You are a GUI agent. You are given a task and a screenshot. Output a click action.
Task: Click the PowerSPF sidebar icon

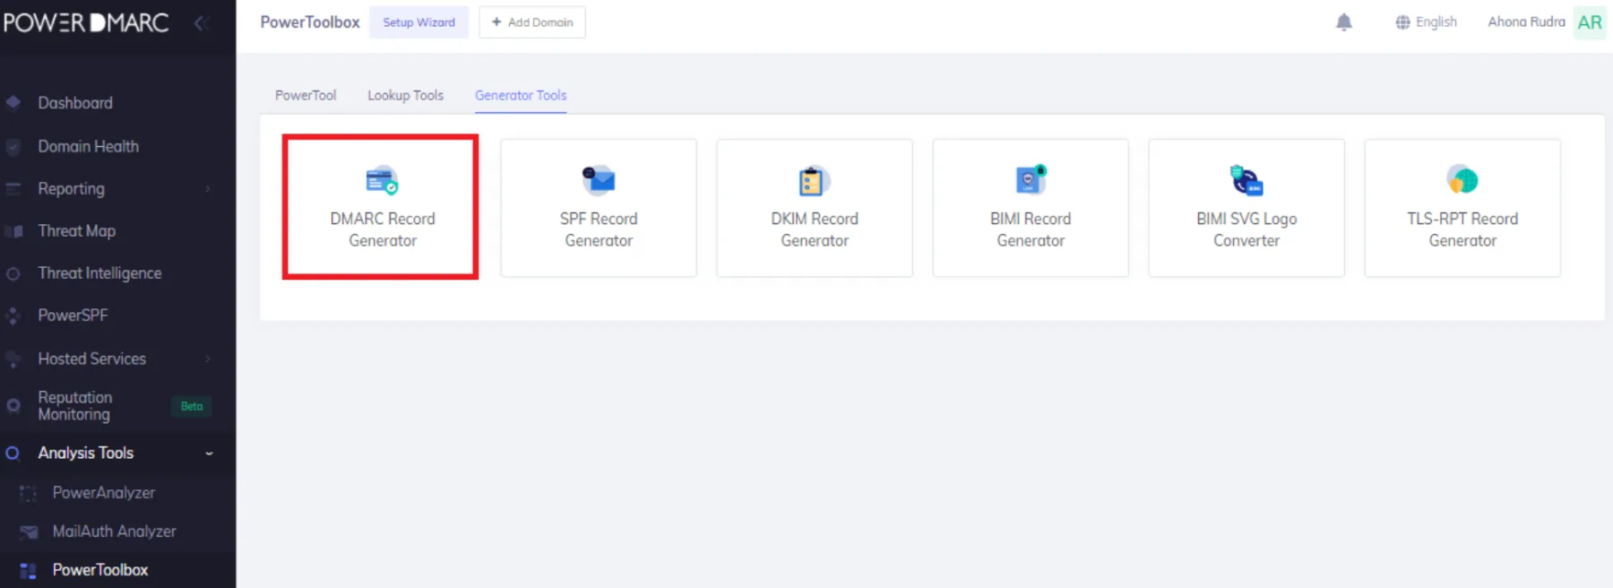pyautogui.click(x=13, y=316)
